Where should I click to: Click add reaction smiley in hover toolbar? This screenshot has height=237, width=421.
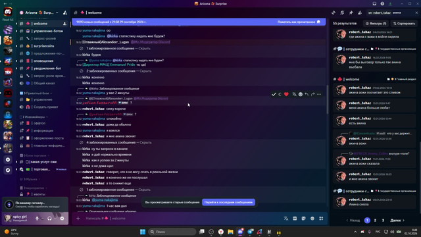(x=301, y=94)
